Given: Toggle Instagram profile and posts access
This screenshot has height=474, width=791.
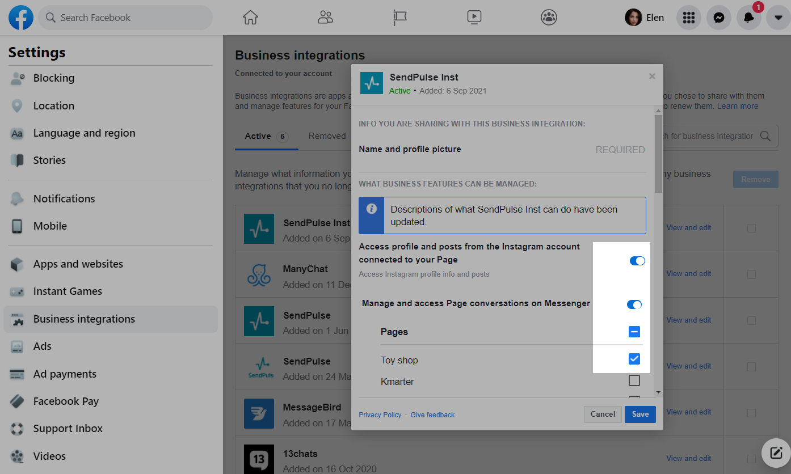Looking at the screenshot, I should click(x=637, y=261).
